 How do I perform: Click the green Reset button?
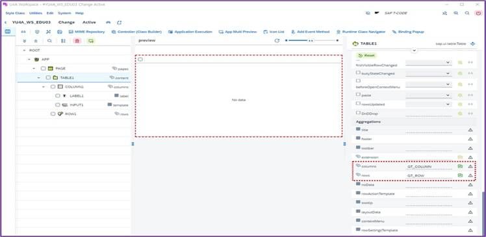[366, 55]
